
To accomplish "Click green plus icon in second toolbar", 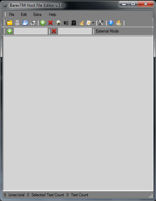I will point(9,31).
